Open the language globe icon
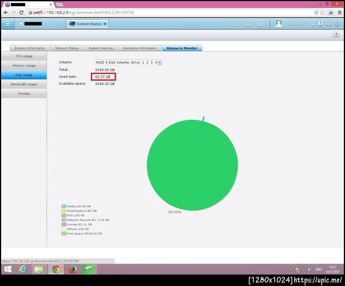 (329, 23)
